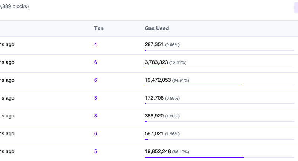
Task: Click the (12.61%) percentage label
Action: click(178, 62)
